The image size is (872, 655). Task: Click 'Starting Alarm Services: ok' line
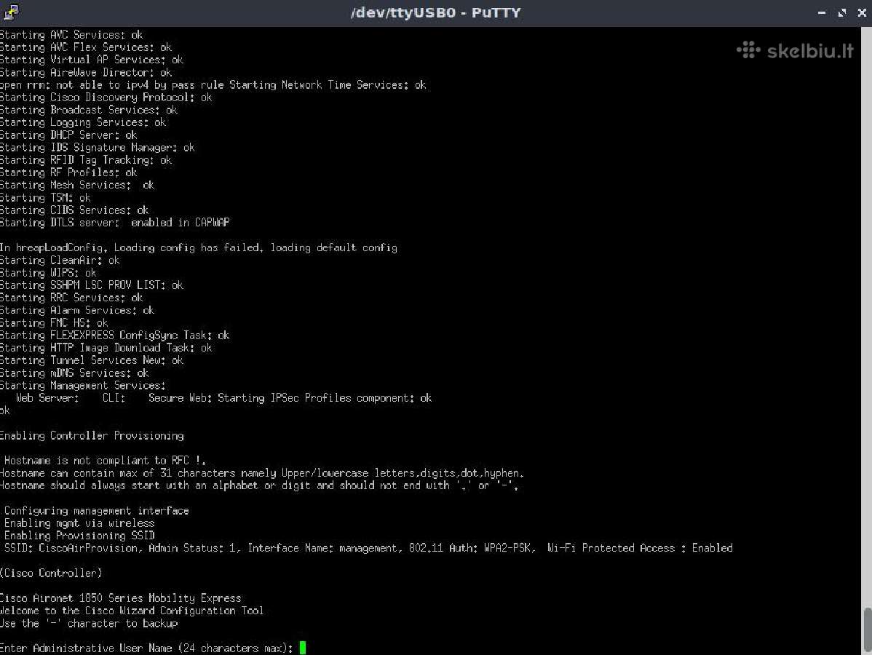77,310
